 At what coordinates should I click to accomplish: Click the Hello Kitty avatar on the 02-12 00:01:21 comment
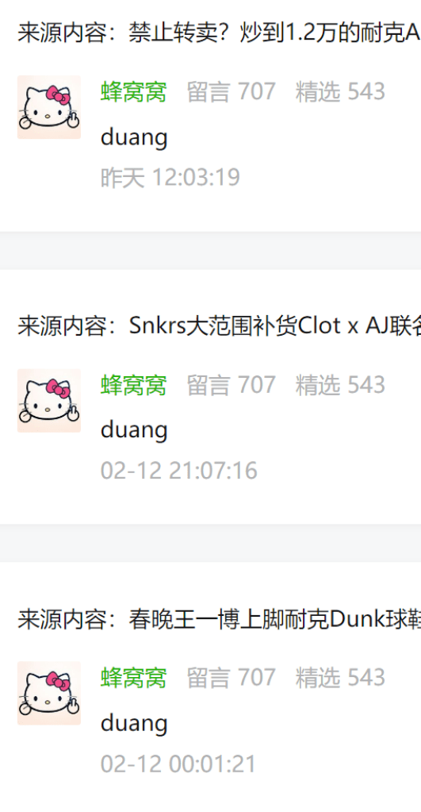click(x=49, y=694)
